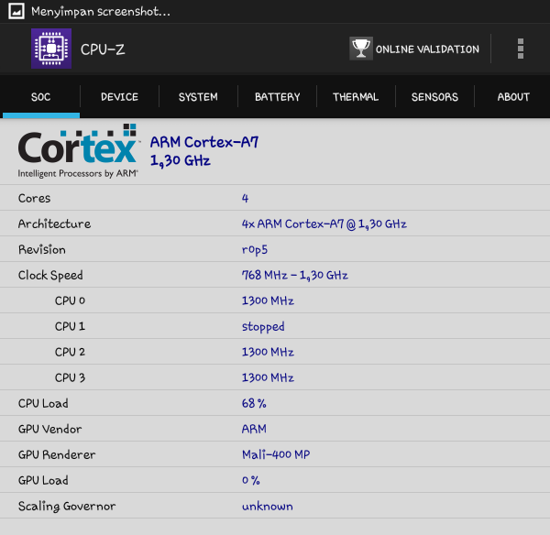Tap the Cores value '4'

click(245, 198)
